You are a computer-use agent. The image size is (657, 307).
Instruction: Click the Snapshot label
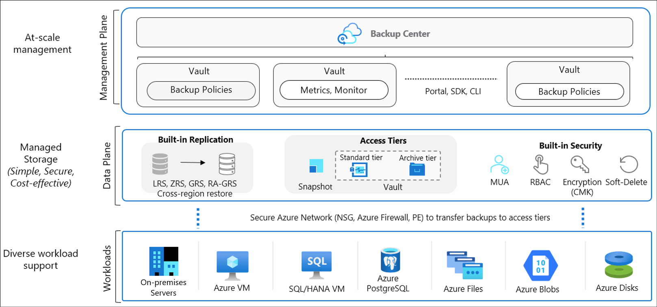[x=315, y=187]
